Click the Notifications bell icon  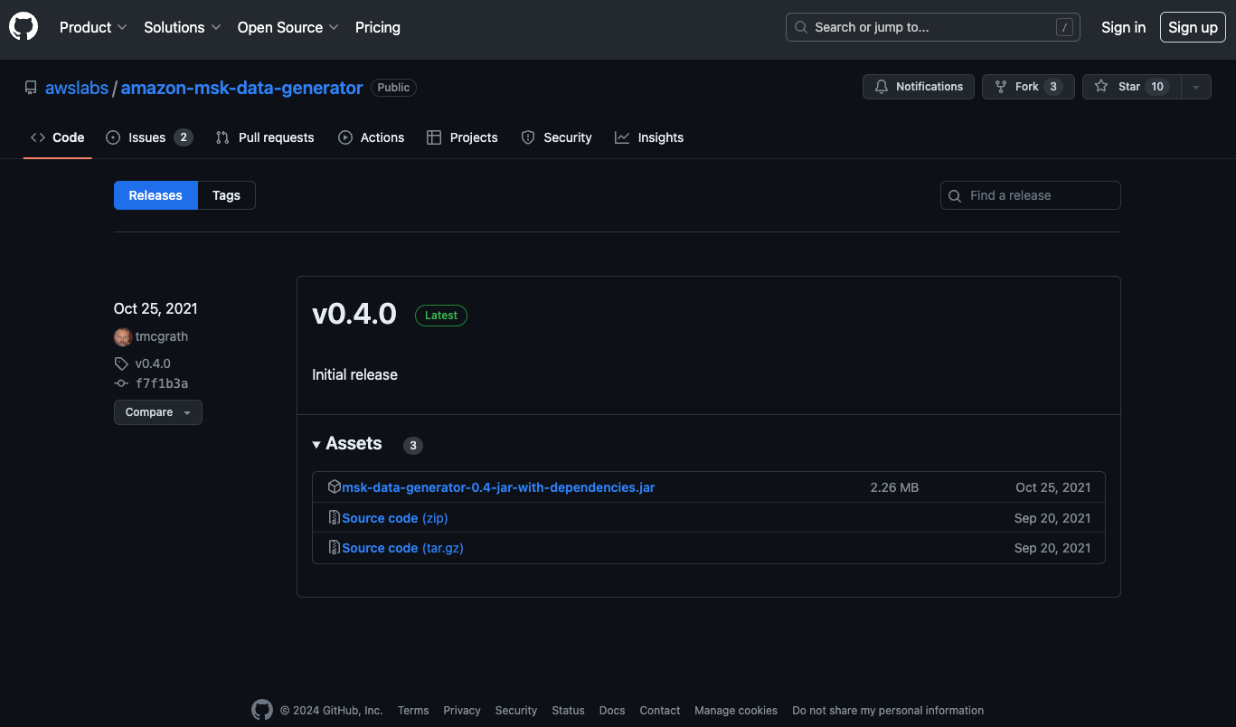(x=882, y=87)
